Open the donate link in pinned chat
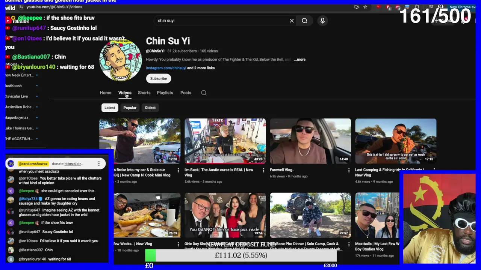Viewport: 481px width, 270px height. point(73,163)
